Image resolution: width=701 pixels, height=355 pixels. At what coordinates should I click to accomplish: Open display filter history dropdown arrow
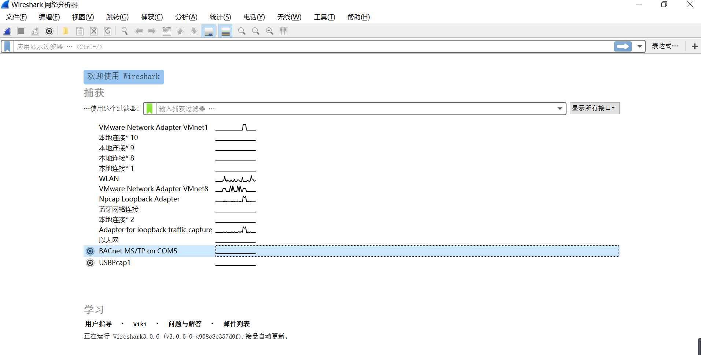pyautogui.click(x=639, y=46)
